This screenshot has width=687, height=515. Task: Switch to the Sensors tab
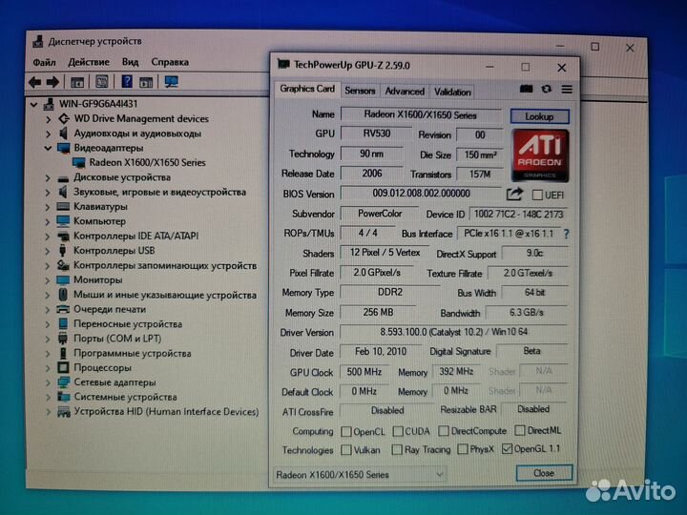[360, 92]
